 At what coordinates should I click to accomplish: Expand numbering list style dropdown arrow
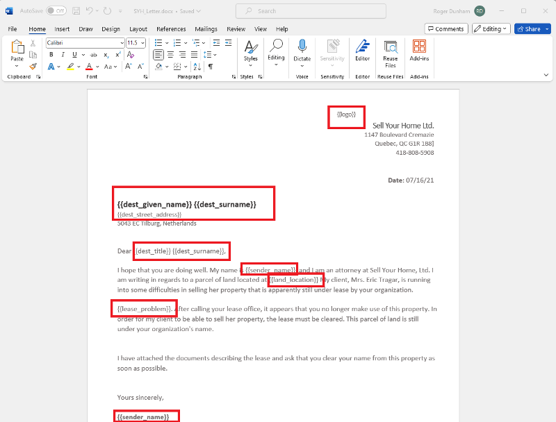(186, 43)
